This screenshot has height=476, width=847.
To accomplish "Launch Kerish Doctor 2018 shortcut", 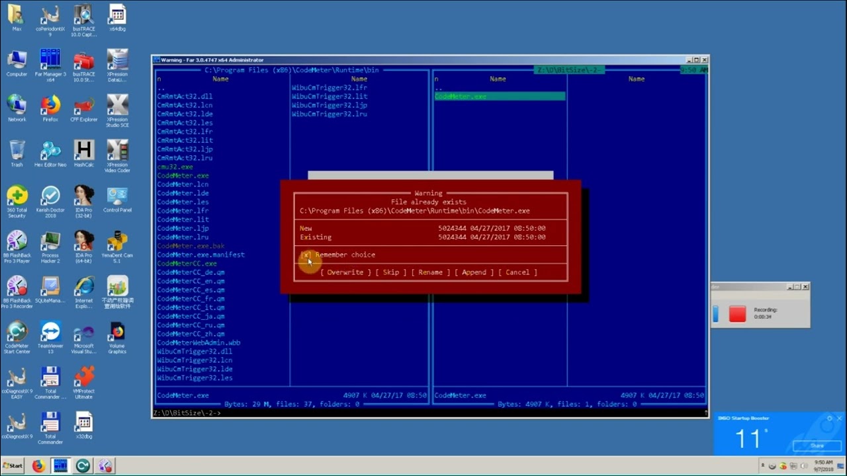I will [50, 202].
